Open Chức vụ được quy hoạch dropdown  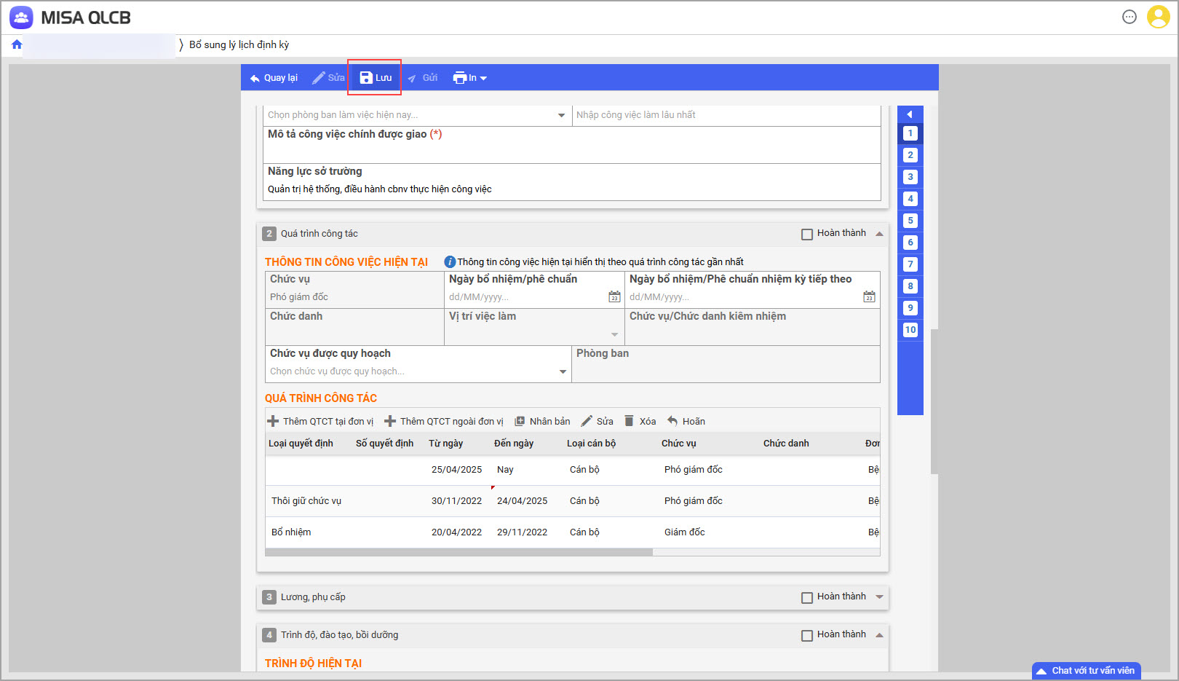coord(563,371)
